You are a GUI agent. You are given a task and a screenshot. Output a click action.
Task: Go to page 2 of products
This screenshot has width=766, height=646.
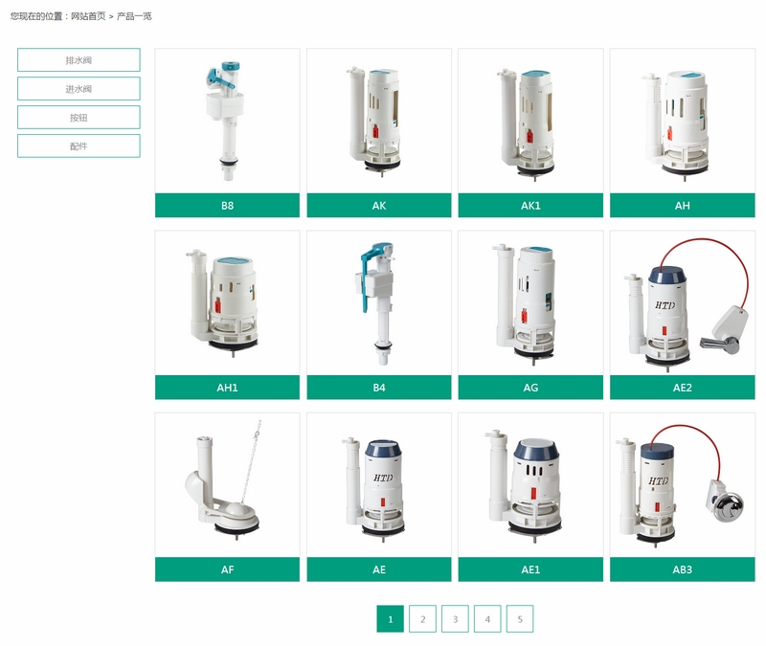pos(422,619)
